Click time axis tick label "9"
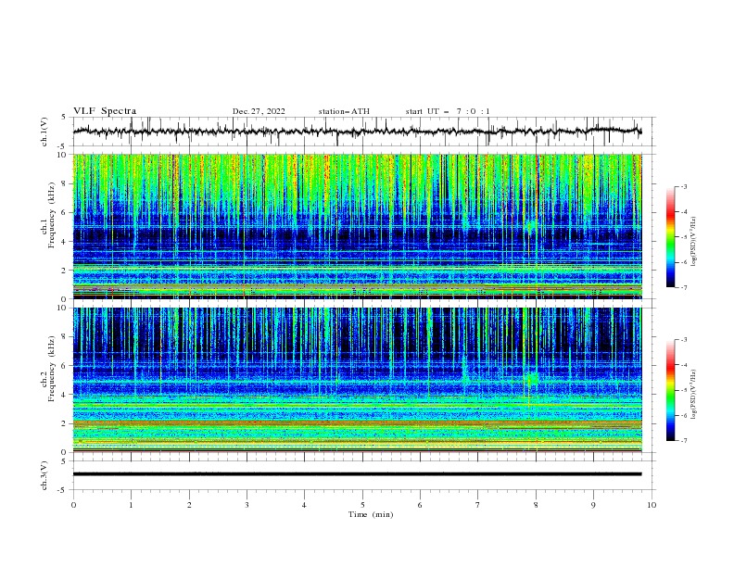The width and height of the screenshot is (734, 567). tap(593, 505)
